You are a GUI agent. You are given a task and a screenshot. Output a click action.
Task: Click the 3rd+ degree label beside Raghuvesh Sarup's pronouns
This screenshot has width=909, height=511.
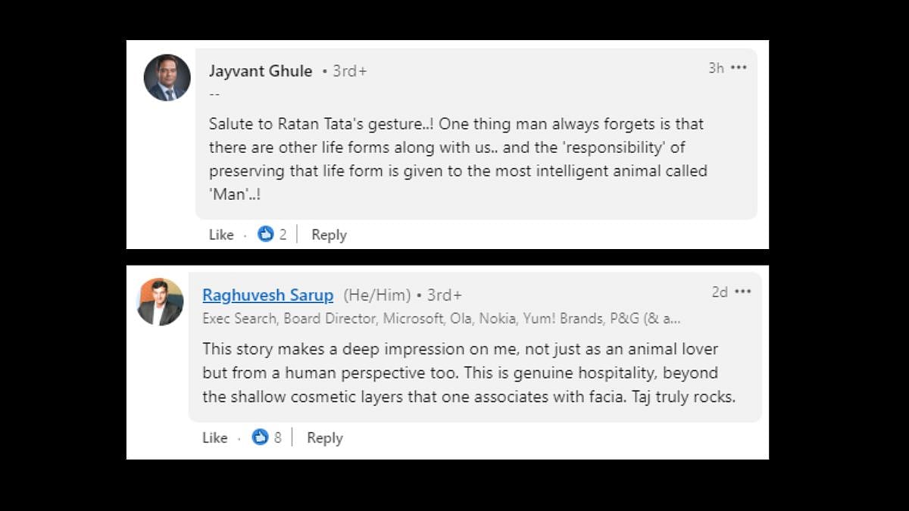coord(444,295)
